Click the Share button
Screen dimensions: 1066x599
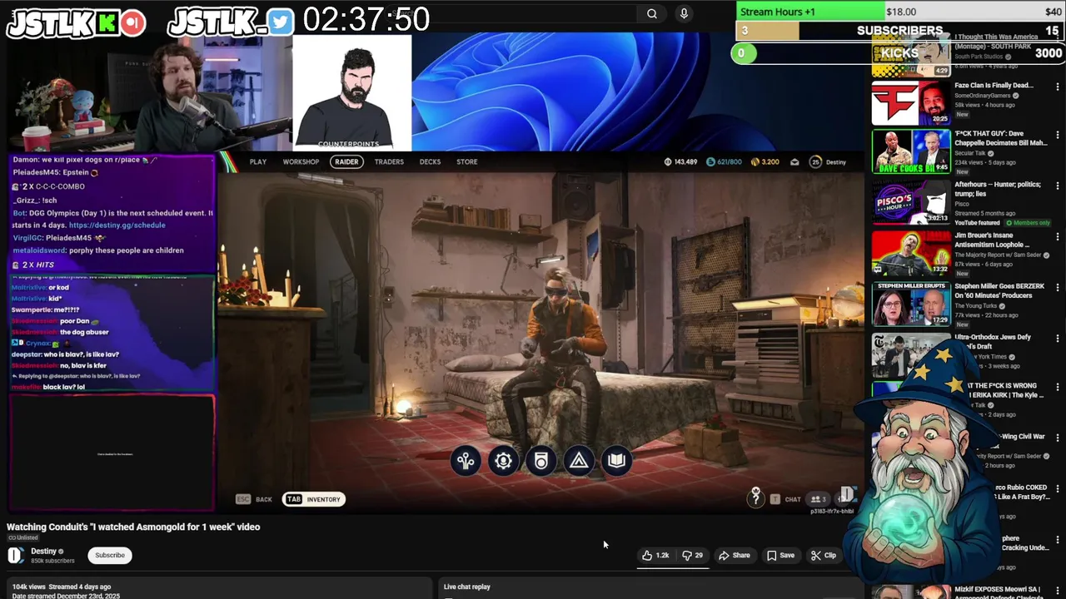coord(735,555)
